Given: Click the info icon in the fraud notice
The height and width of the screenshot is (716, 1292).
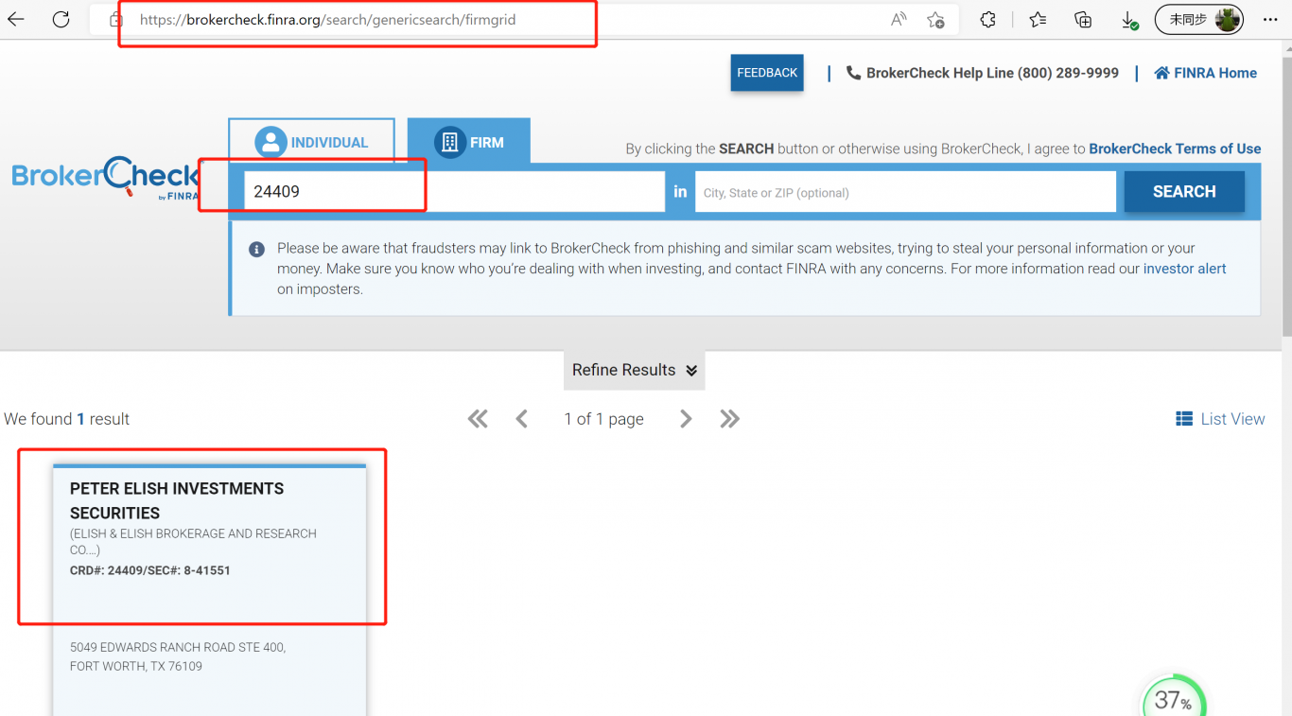Looking at the screenshot, I should coord(256,250).
